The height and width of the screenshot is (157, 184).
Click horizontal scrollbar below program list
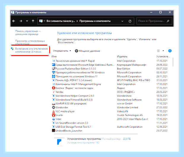96,134
